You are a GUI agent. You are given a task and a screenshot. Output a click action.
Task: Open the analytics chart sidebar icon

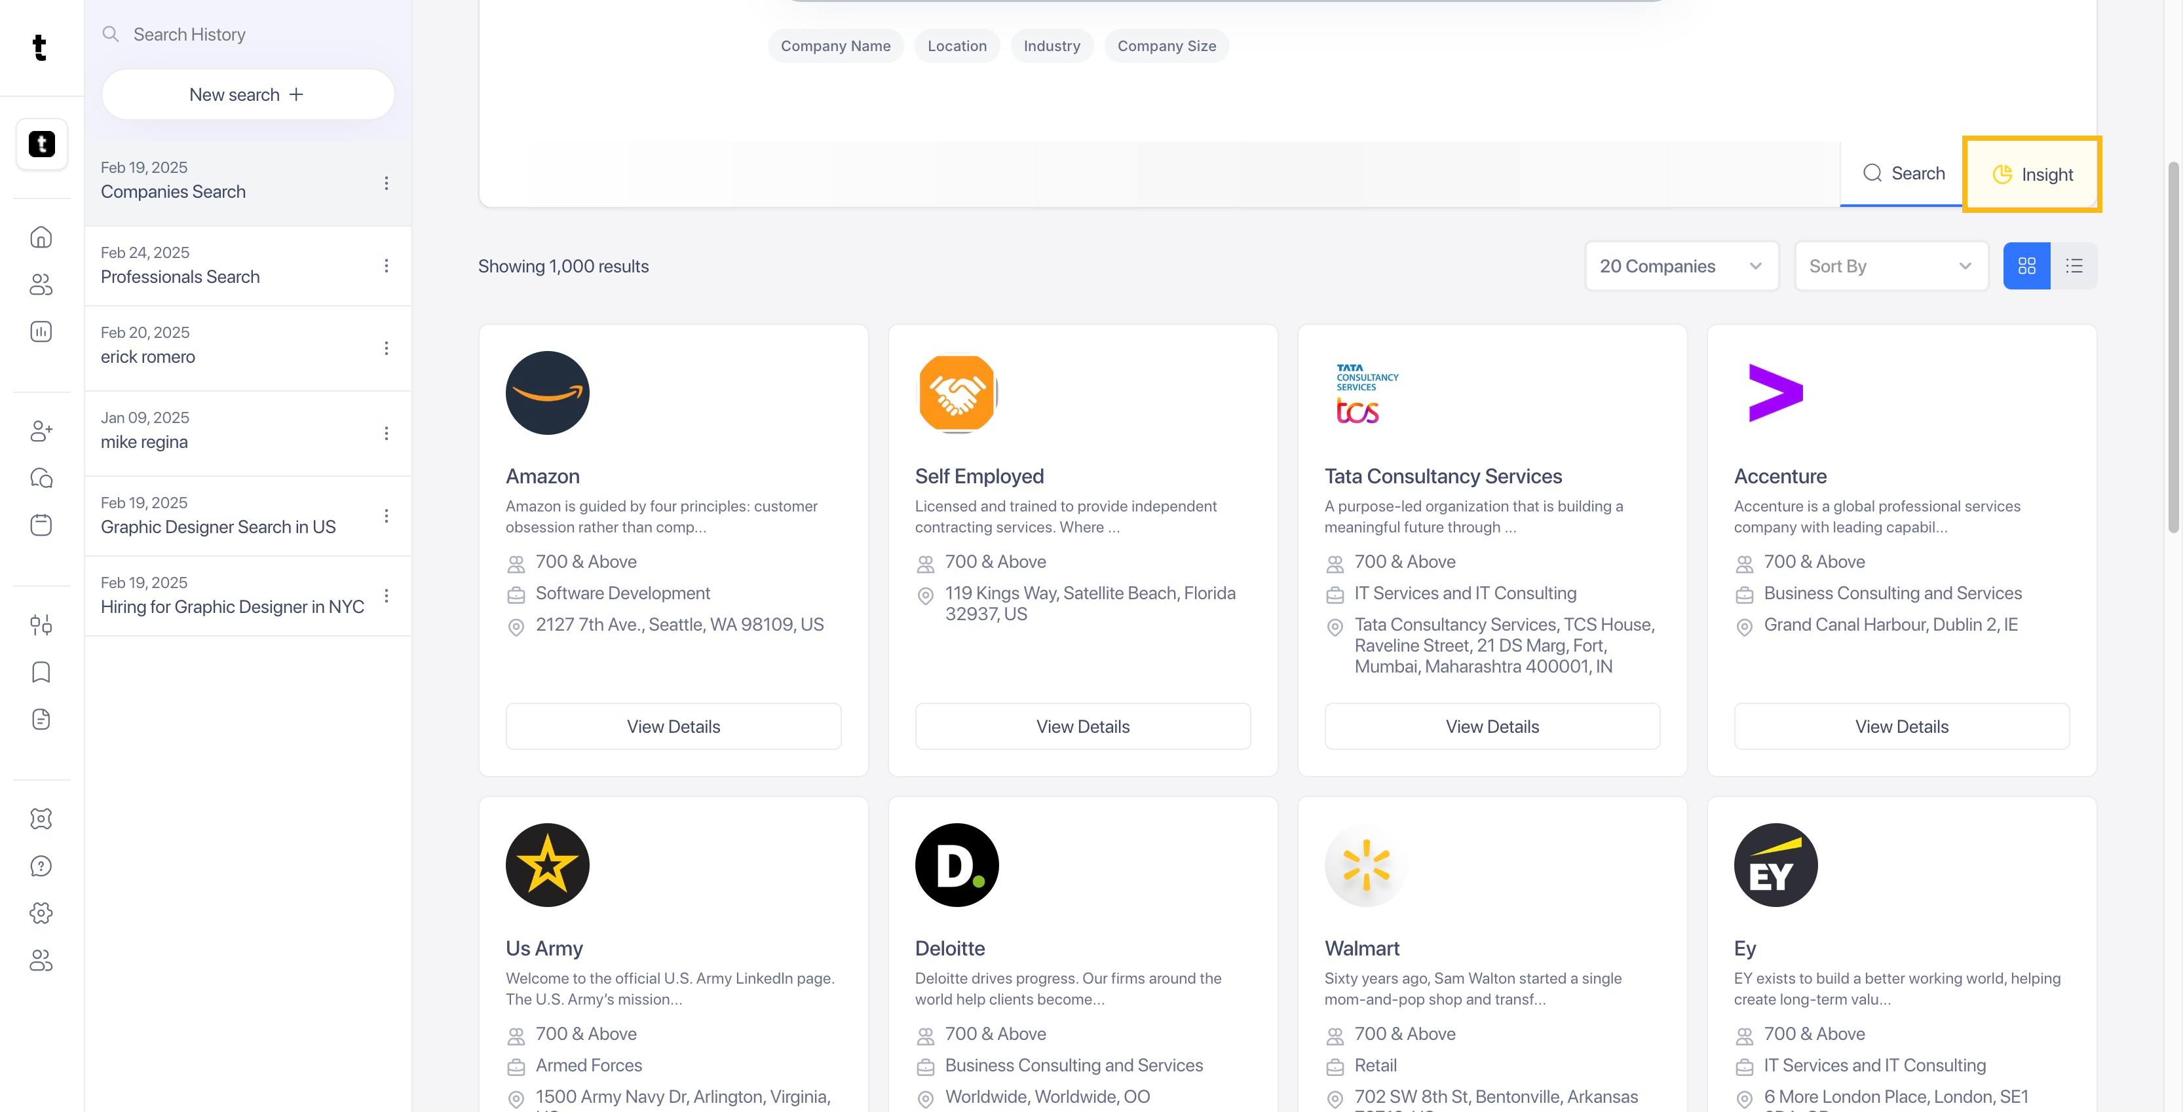(x=41, y=331)
